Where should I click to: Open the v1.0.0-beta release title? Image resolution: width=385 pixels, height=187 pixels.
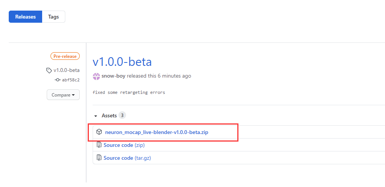122,62
